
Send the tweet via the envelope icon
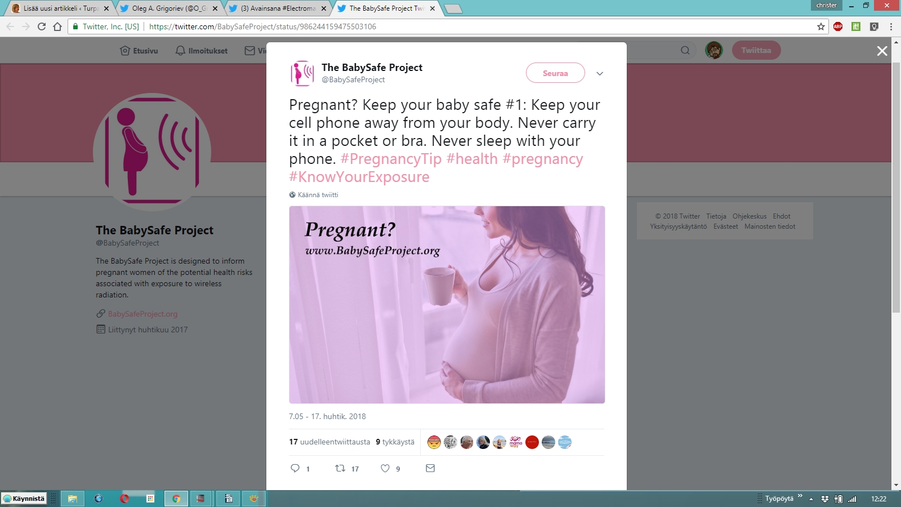click(430, 468)
